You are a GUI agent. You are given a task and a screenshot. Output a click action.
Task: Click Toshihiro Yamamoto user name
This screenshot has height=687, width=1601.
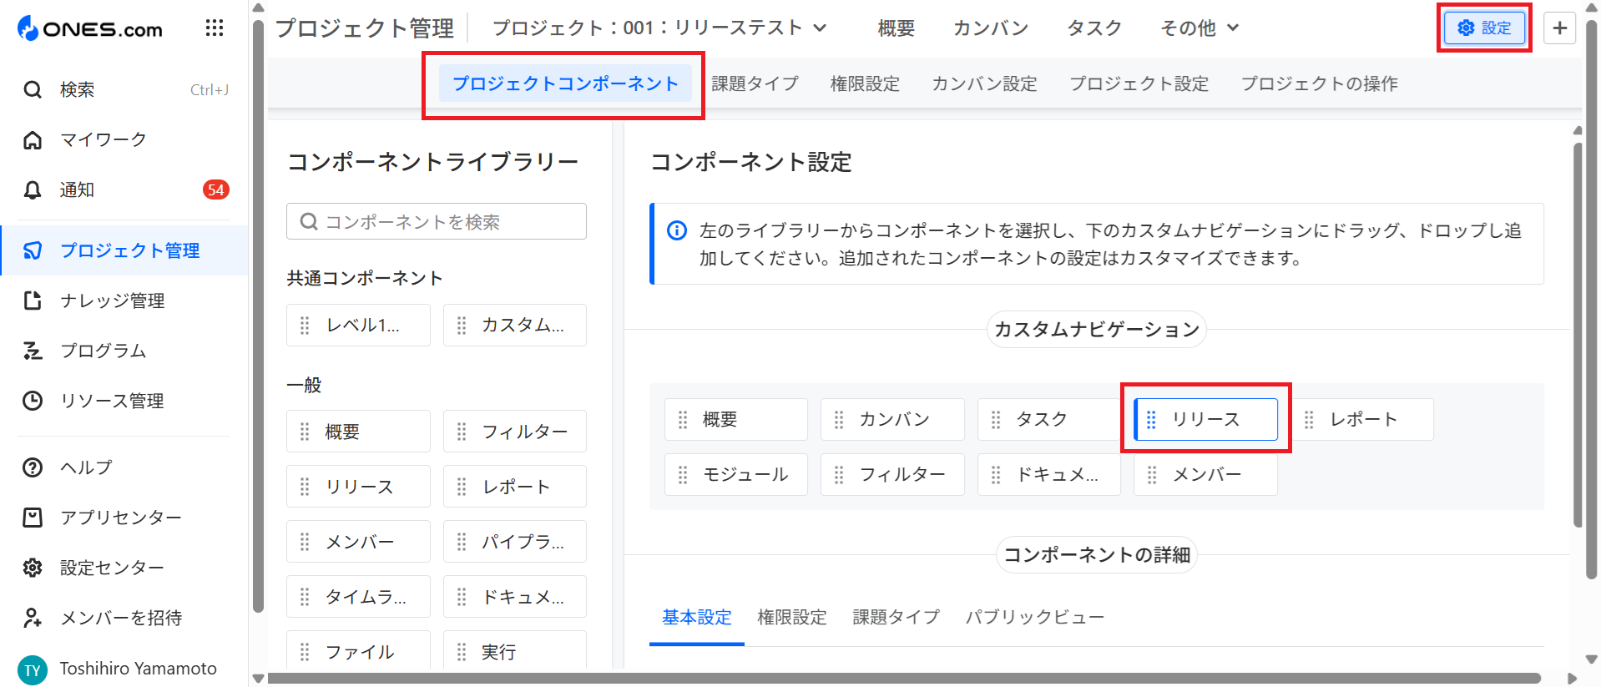point(138,669)
